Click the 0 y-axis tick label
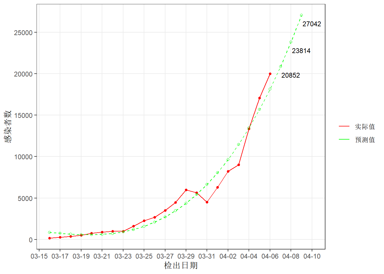384x274 pixels. (31, 240)
